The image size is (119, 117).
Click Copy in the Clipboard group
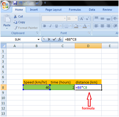pyautogui.click(x=19, y=22)
